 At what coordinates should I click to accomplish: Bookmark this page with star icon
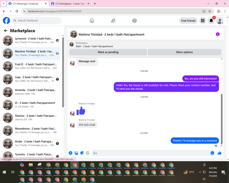click(x=210, y=11)
